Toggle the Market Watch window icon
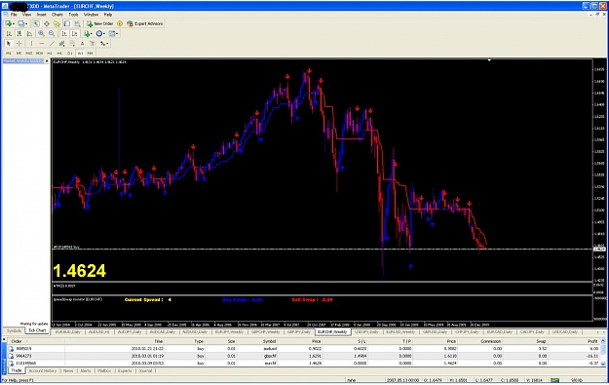 [36, 23]
